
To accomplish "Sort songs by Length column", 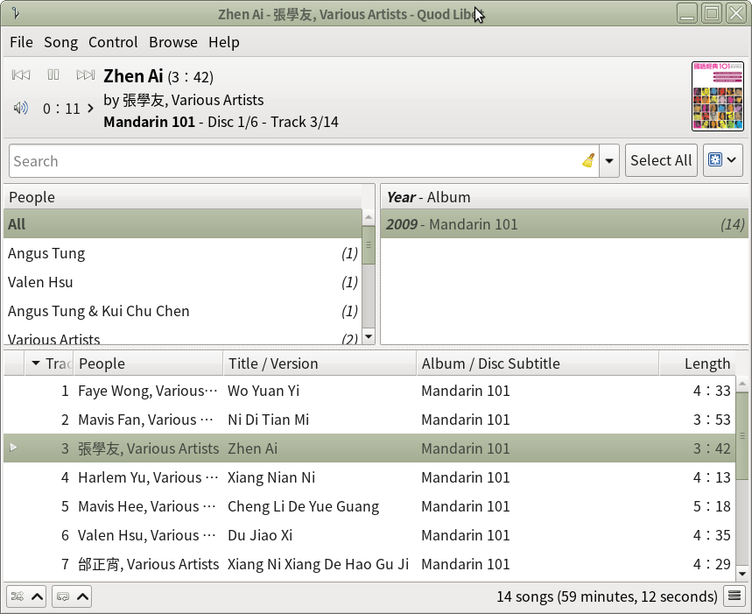I will 706,363.
